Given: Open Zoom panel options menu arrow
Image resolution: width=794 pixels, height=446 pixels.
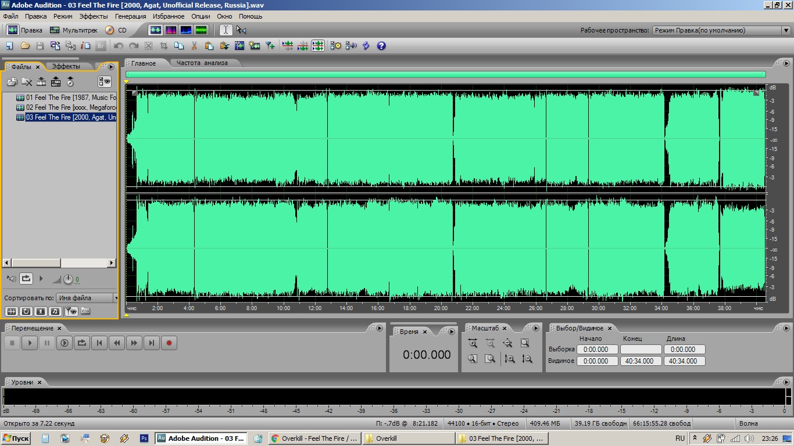Looking at the screenshot, I should pyautogui.click(x=535, y=328).
